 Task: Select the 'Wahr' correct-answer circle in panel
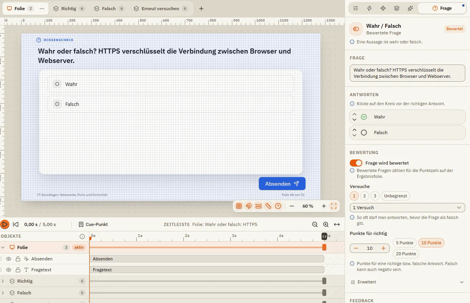pos(364,117)
